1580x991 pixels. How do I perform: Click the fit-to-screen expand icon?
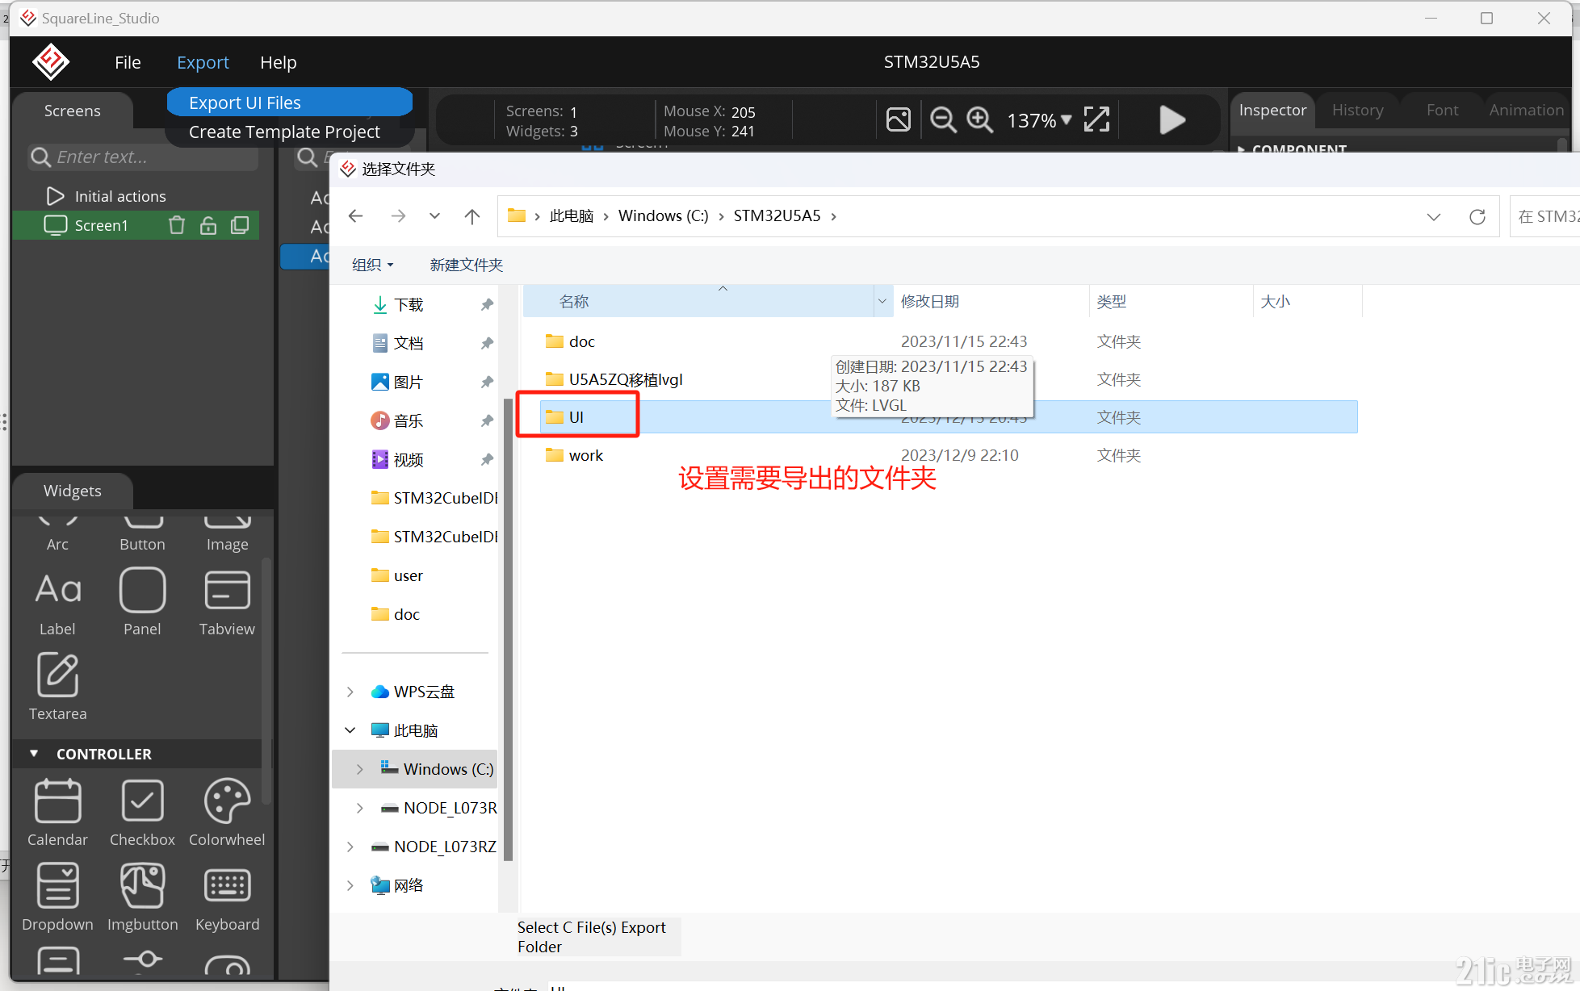pyautogui.click(x=1096, y=119)
